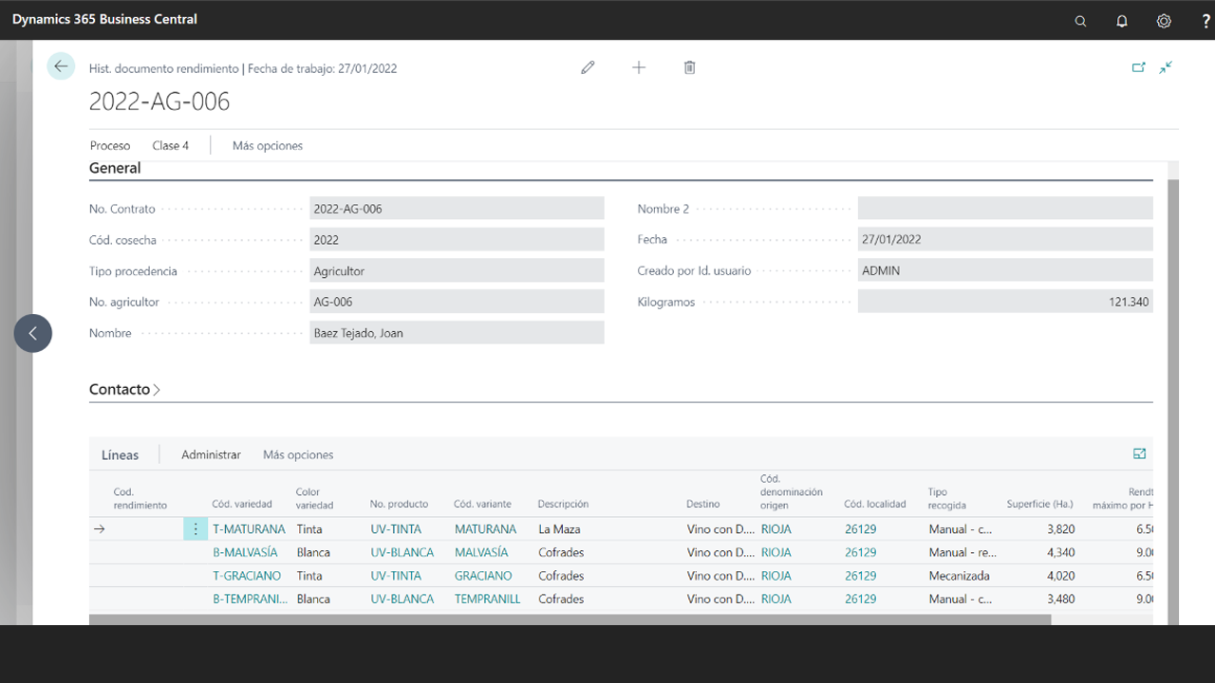Select the Mecanizada tipo recogida cell
1215x683 pixels.
(x=959, y=576)
